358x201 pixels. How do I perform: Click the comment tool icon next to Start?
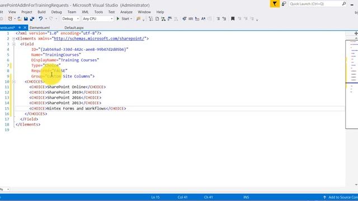(138, 19)
